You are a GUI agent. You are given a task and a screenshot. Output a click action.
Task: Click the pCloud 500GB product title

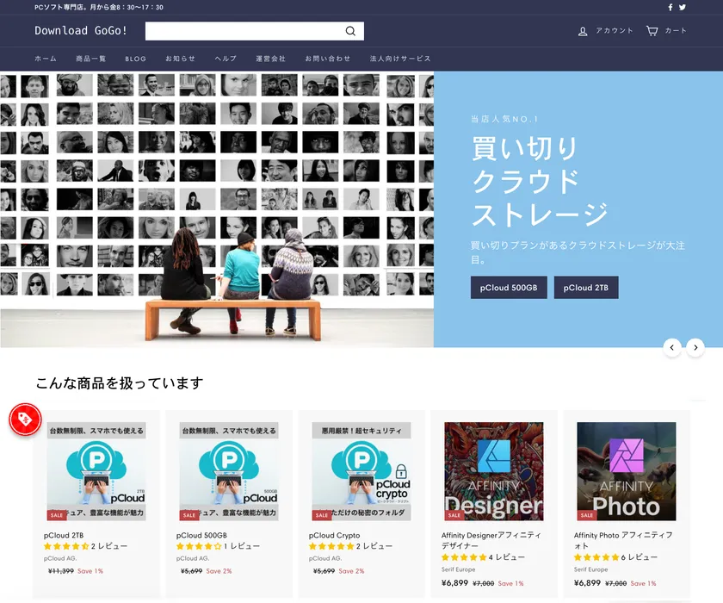coord(201,535)
